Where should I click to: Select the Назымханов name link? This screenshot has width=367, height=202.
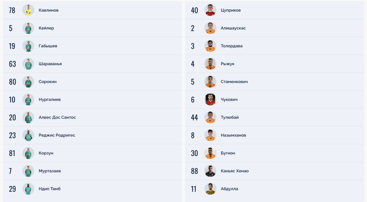233,135
